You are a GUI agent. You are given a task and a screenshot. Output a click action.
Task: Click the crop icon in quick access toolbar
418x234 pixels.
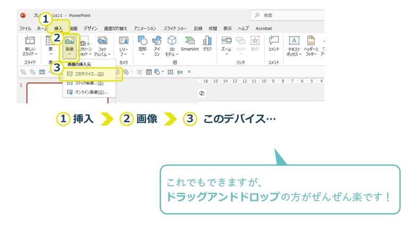(x=140, y=72)
